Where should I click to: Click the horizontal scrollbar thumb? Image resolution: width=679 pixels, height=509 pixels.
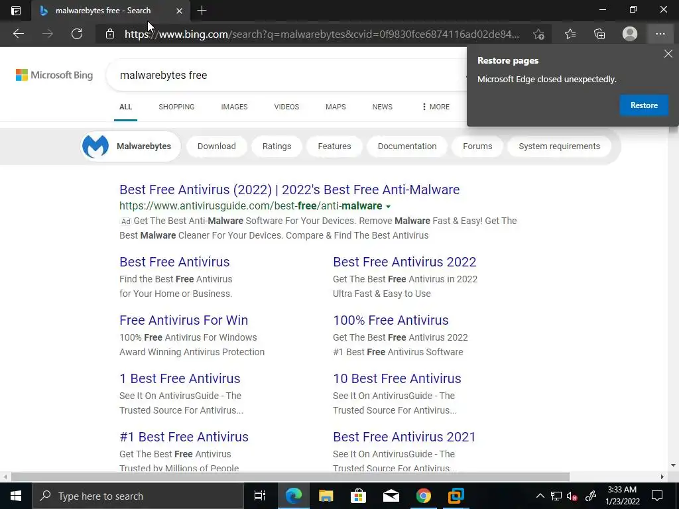(290, 477)
